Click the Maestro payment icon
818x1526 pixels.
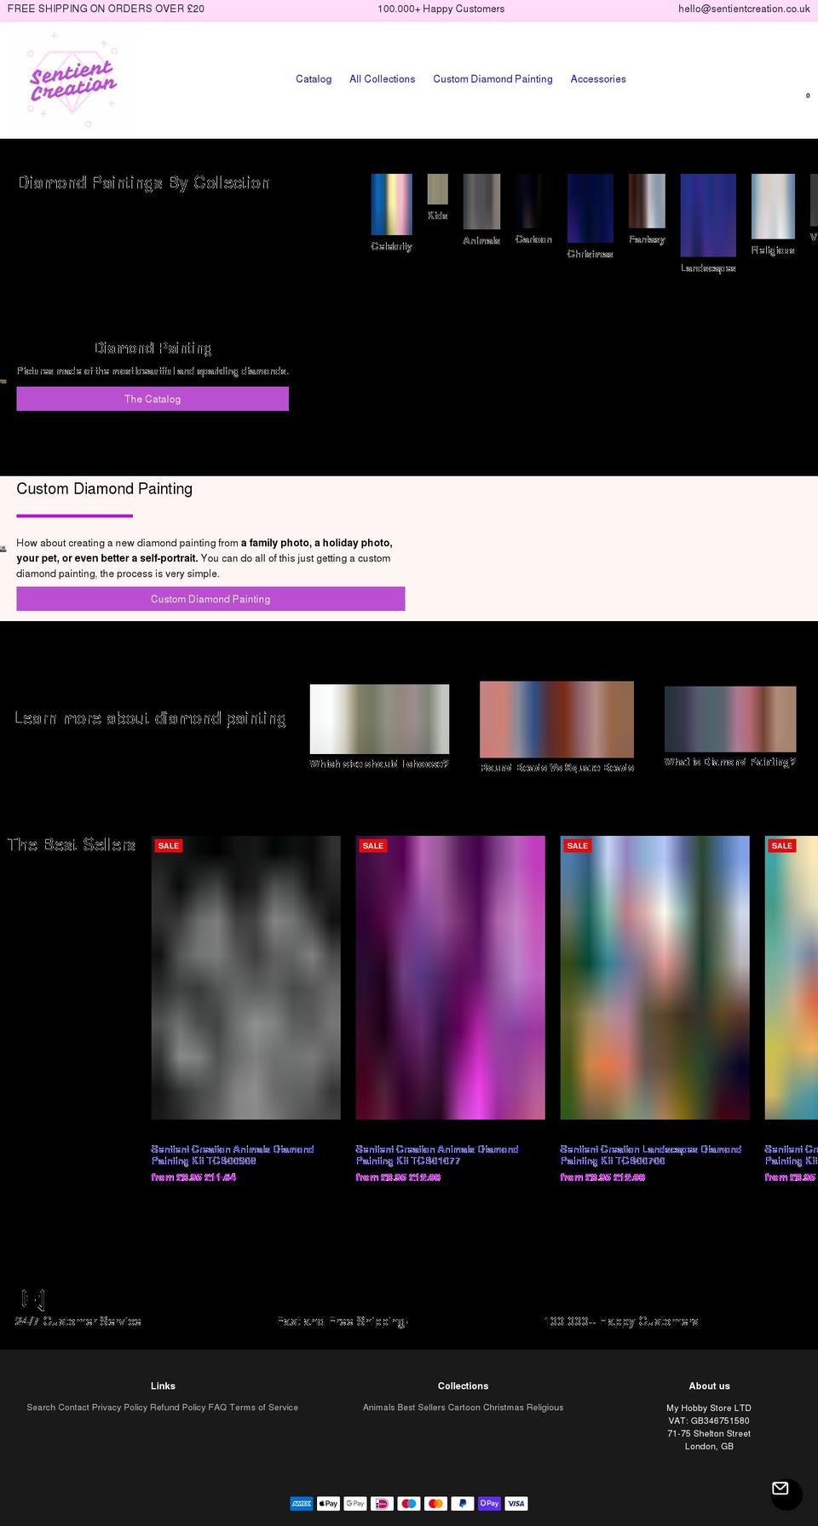[409, 1503]
